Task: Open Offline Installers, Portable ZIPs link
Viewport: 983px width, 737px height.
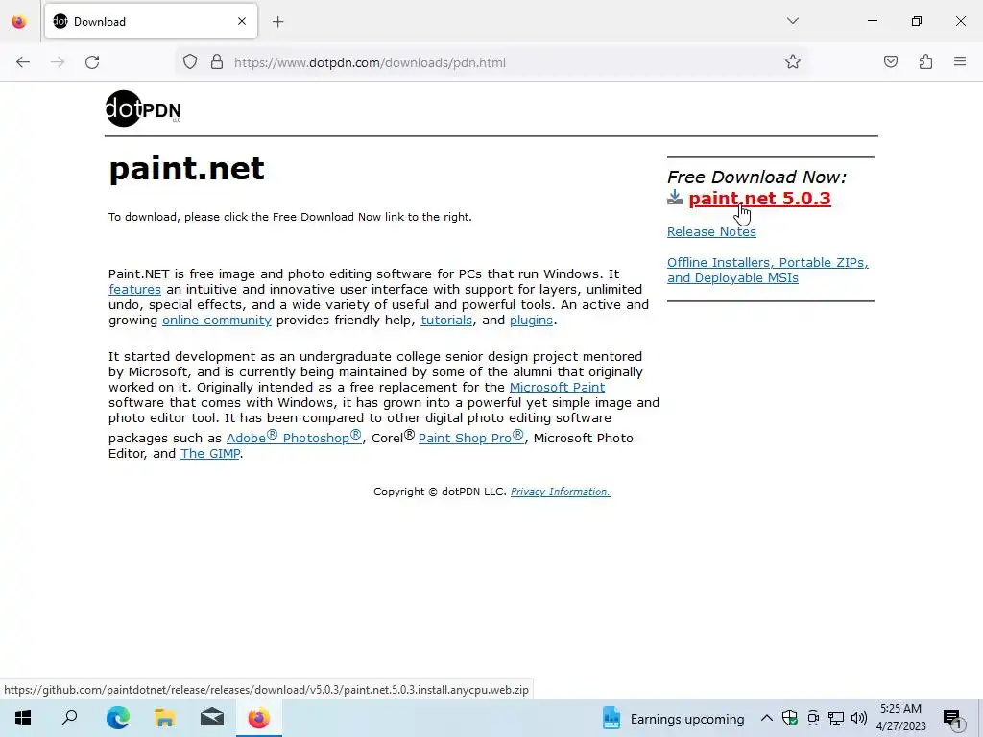Action: click(767, 270)
